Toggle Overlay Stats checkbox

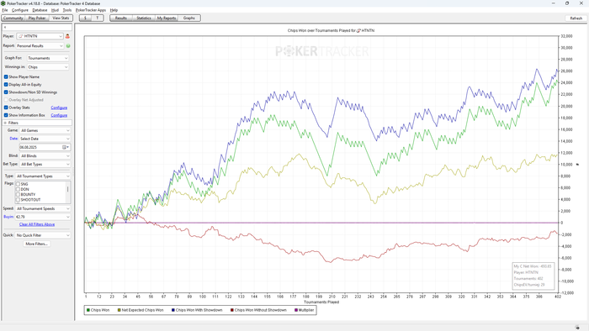coord(6,108)
